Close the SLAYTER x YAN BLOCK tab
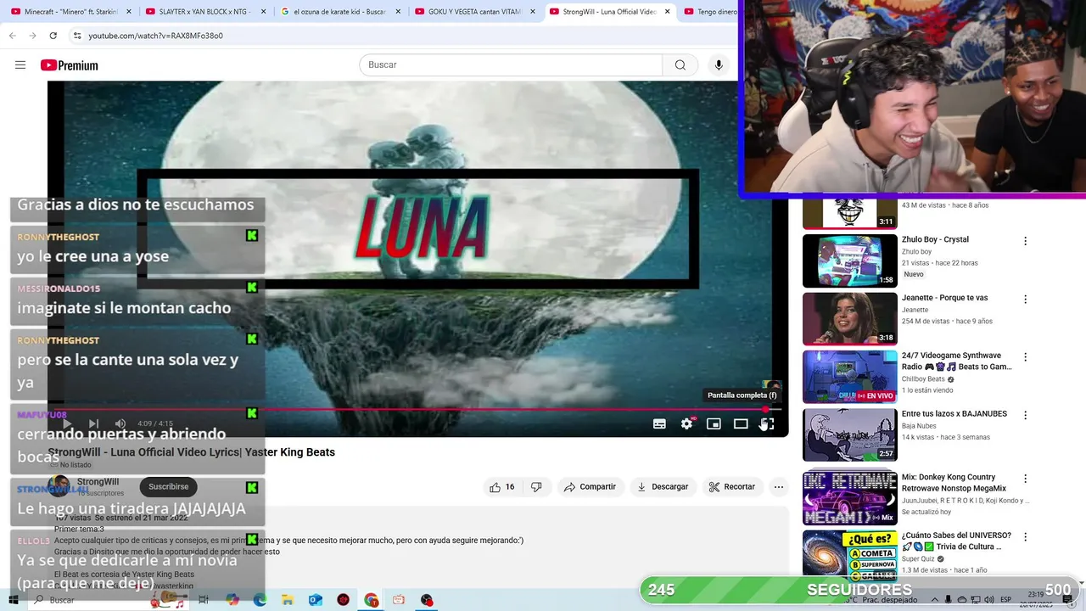1086x611 pixels. point(263,12)
